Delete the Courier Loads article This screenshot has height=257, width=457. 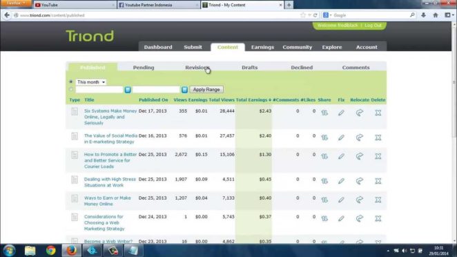(378, 156)
